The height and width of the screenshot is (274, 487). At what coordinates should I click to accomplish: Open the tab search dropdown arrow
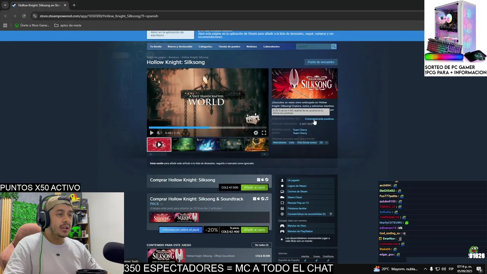5,5
